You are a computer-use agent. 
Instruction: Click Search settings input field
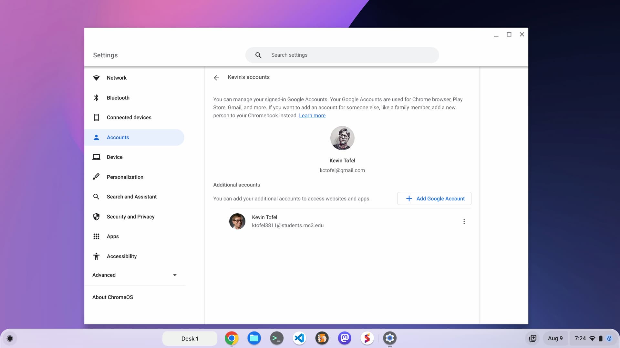pyautogui.click(x=342, y=55)
